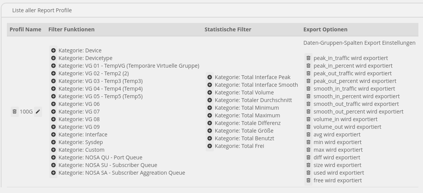Expand Kategorie: Device filter
Screen dimensions: 423x193
point(53,50)
